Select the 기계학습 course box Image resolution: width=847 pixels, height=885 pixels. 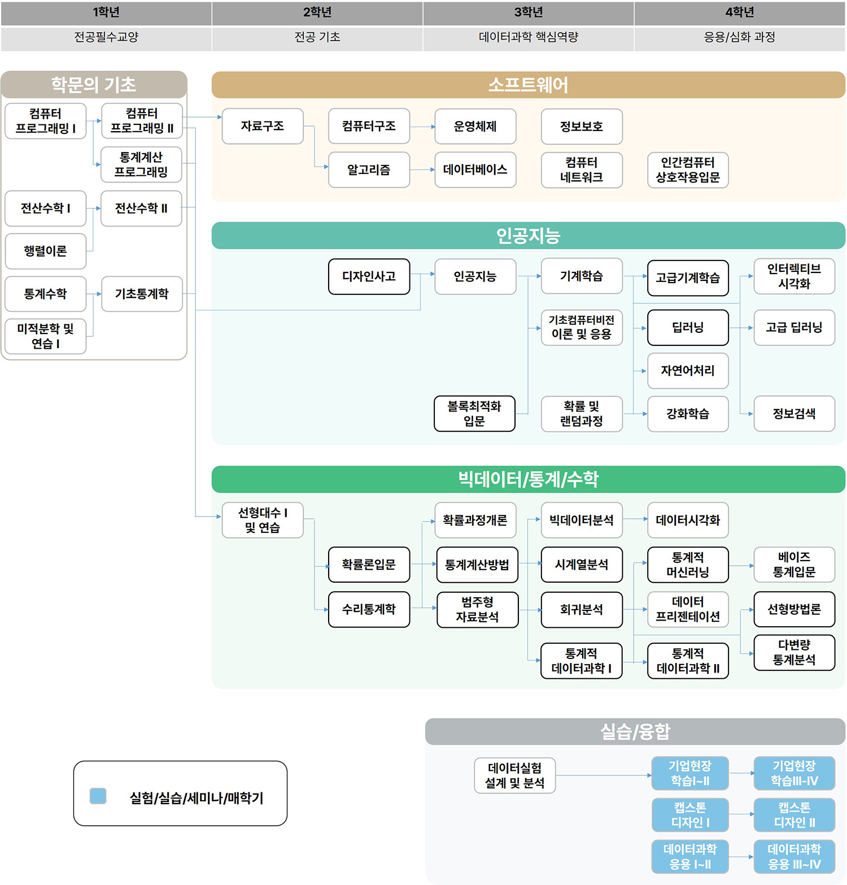[582, 276]
